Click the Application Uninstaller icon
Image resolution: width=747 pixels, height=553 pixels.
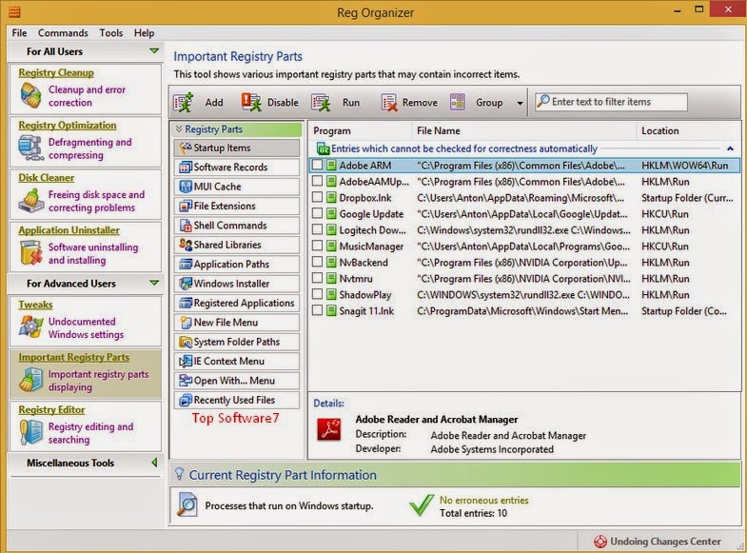pos(31,252)
